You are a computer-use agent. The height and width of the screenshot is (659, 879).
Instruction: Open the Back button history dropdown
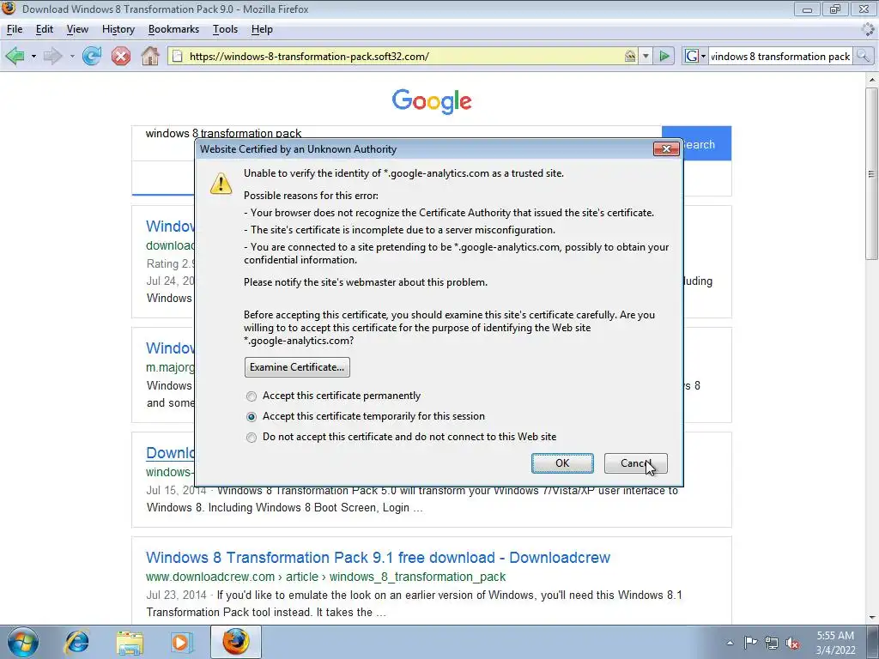click(x=33, y=56)
